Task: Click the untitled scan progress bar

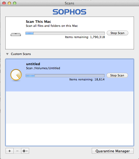Action: [x=65, y=76]
